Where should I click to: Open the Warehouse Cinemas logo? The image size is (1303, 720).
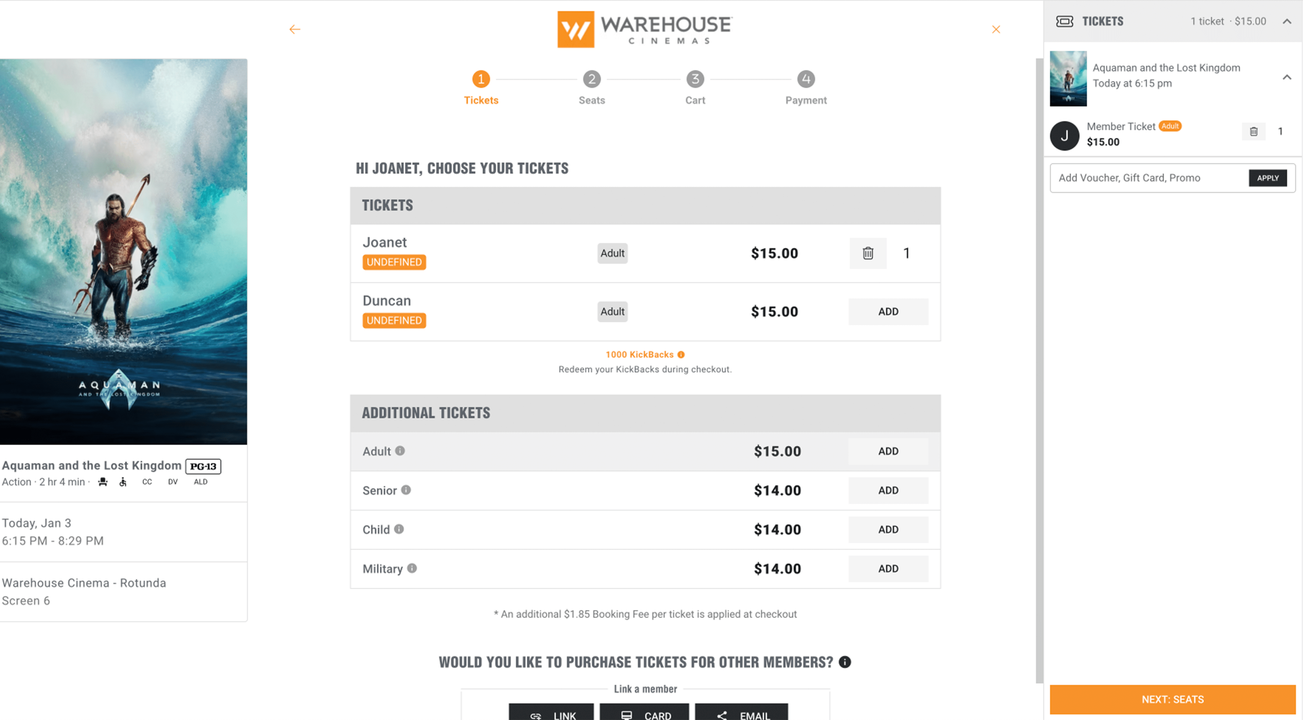point(645,29)
